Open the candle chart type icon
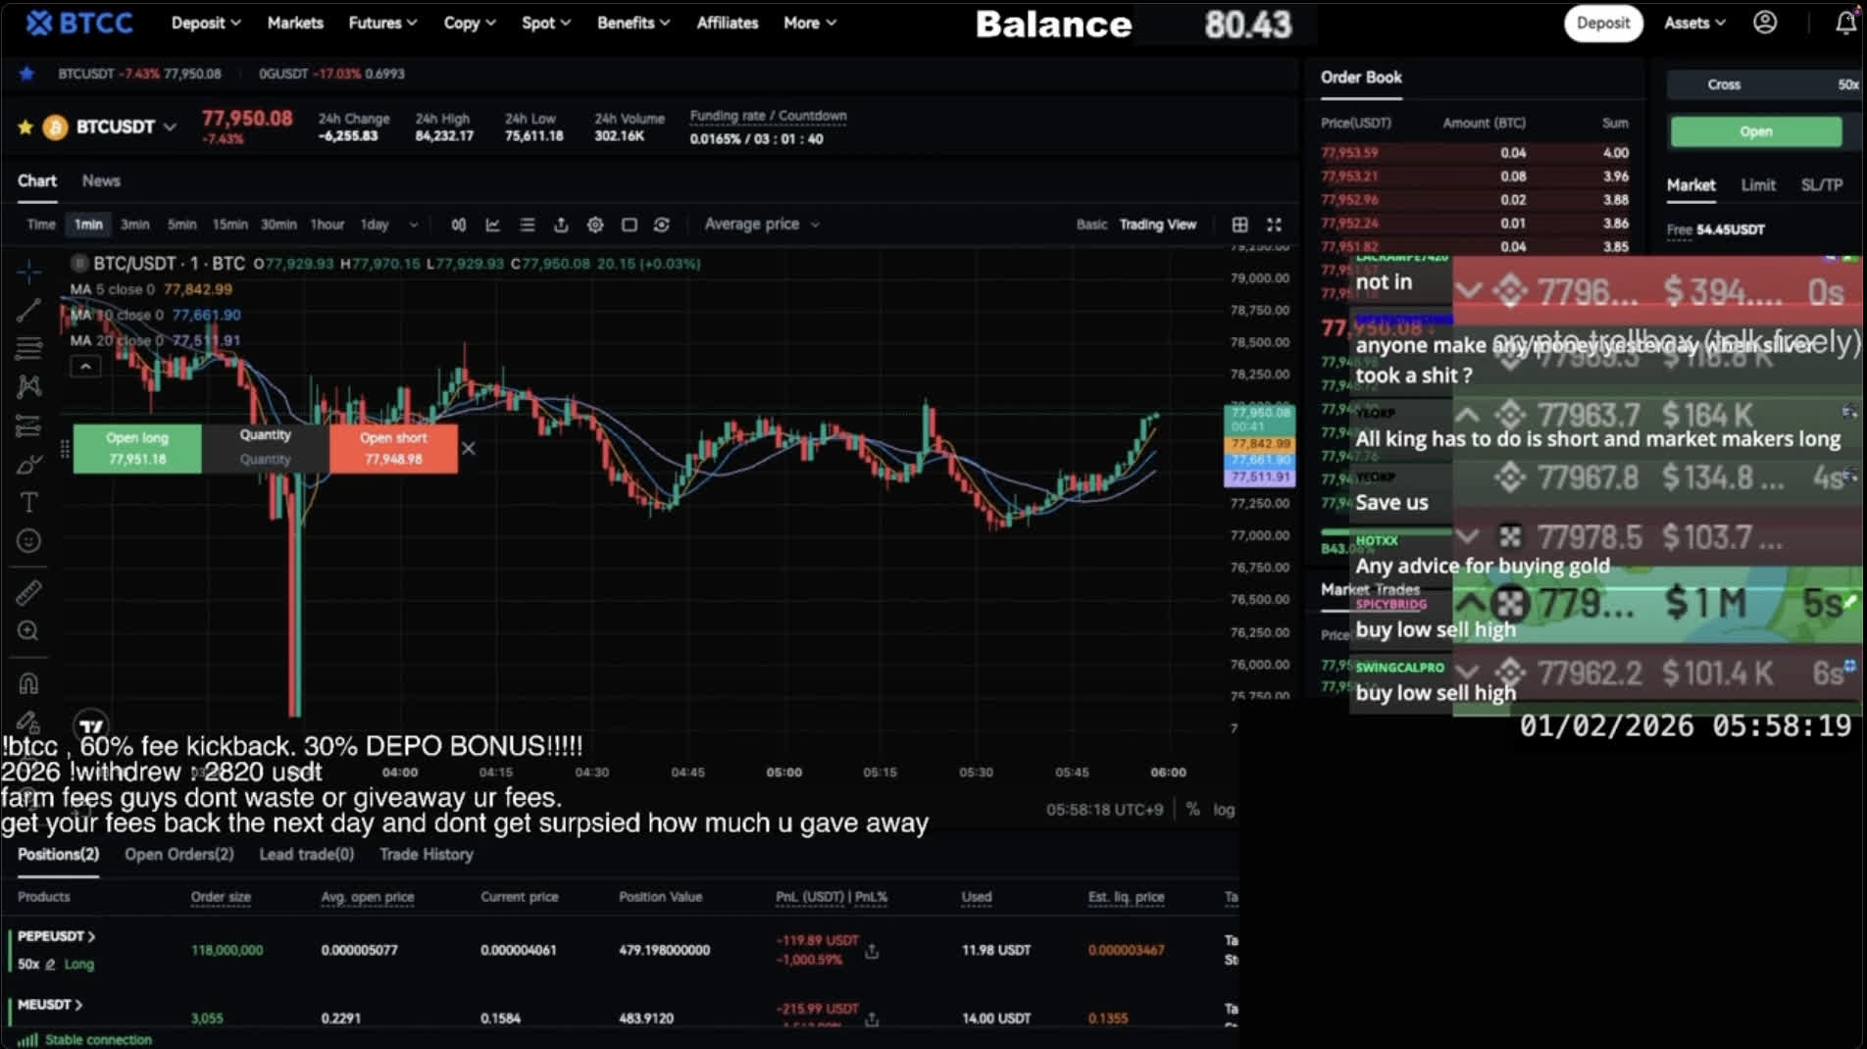 point(458,225)
